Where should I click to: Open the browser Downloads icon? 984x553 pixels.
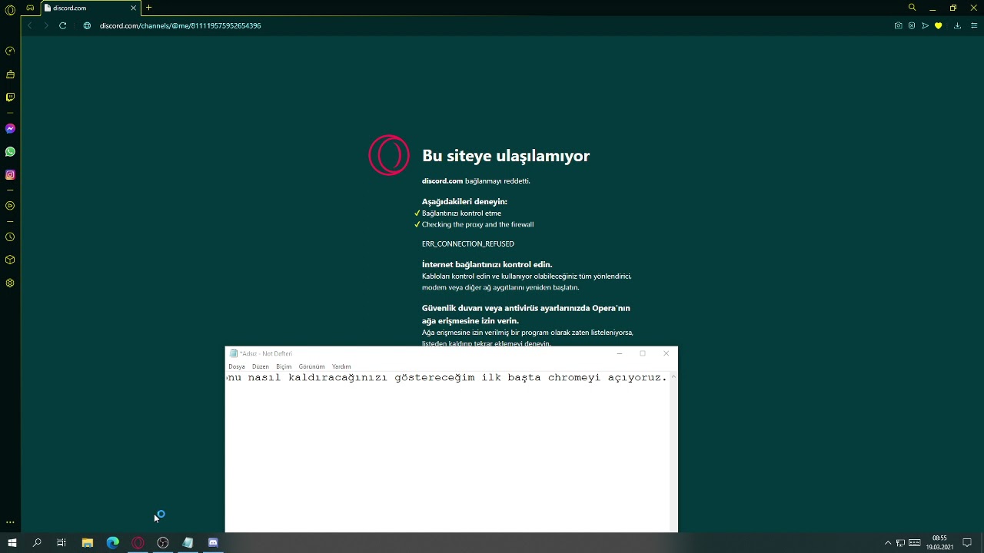point(957,25)
